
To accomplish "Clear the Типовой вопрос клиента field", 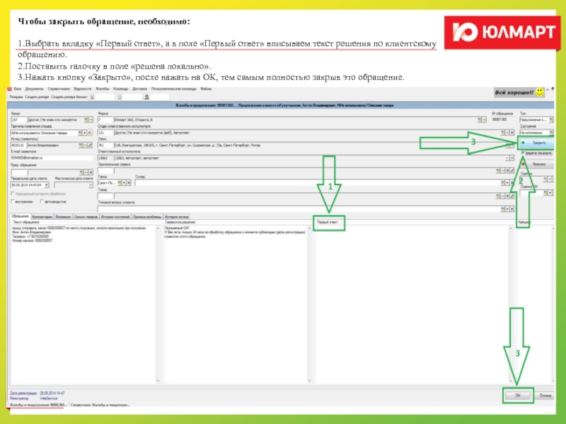I will click(512, 208).
